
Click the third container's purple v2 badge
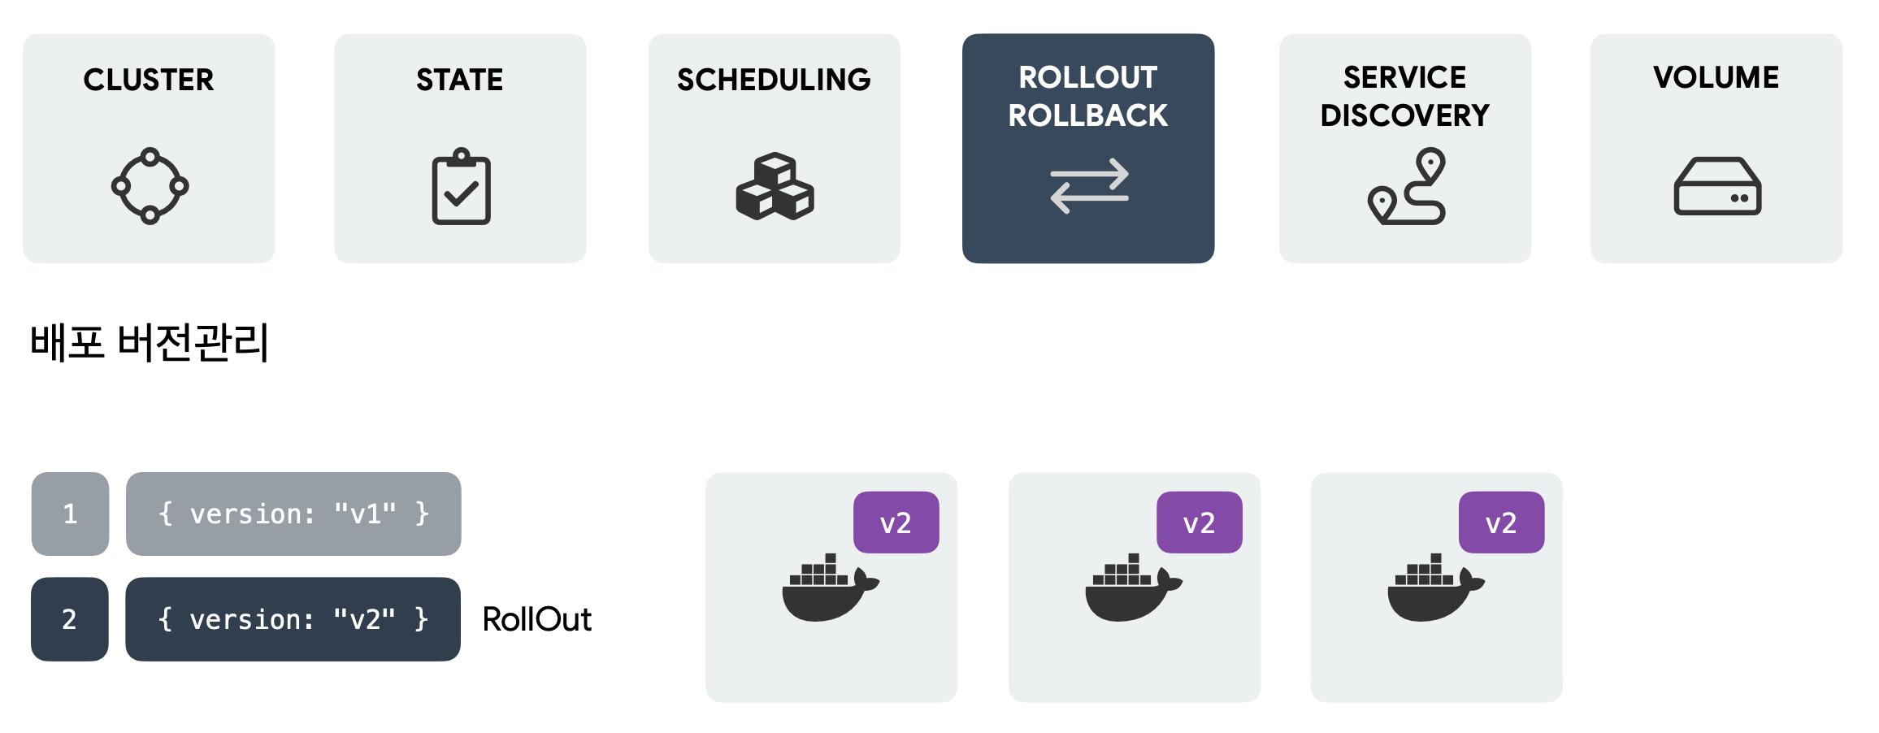pyautogui.click(x=1501, y=523)
